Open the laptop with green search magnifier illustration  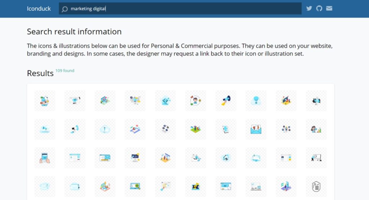(135, 186)
